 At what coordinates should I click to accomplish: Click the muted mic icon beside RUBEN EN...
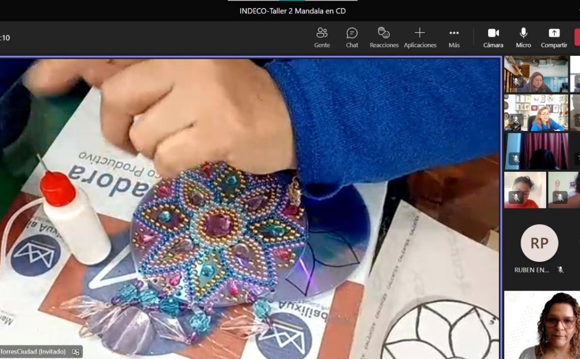pyautogui.click(x=560, y=270)
